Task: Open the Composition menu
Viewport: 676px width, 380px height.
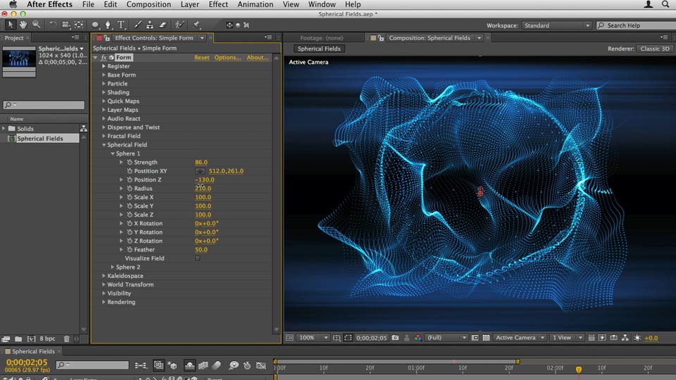Action: point(149,4)
